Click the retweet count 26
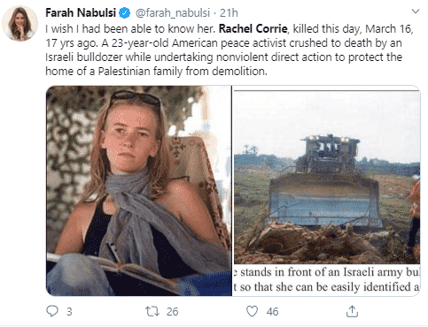Screen dimensions: 428x327 (x=172, y=312)
